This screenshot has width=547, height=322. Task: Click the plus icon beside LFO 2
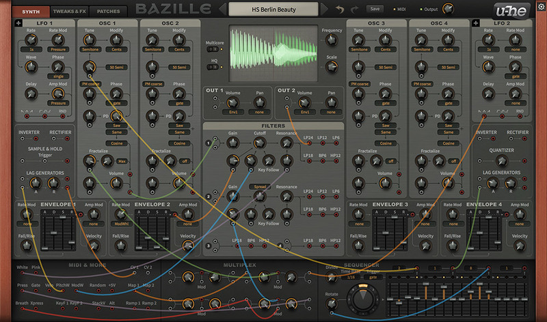(476, 23)
